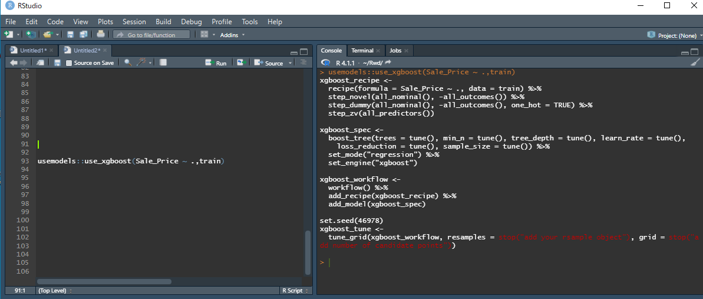This screenshot has height=299, width=703.
Task: Open the Help menu
Action: [x=275, y=22]
